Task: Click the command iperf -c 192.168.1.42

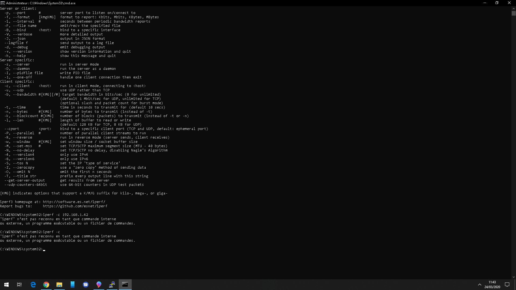Action: coord(65,215)
